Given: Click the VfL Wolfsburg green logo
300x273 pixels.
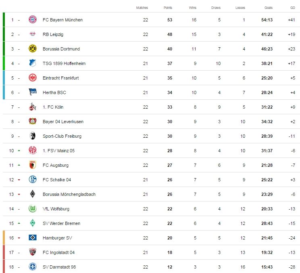Looking at the screenshot, I should coord(33,209).
